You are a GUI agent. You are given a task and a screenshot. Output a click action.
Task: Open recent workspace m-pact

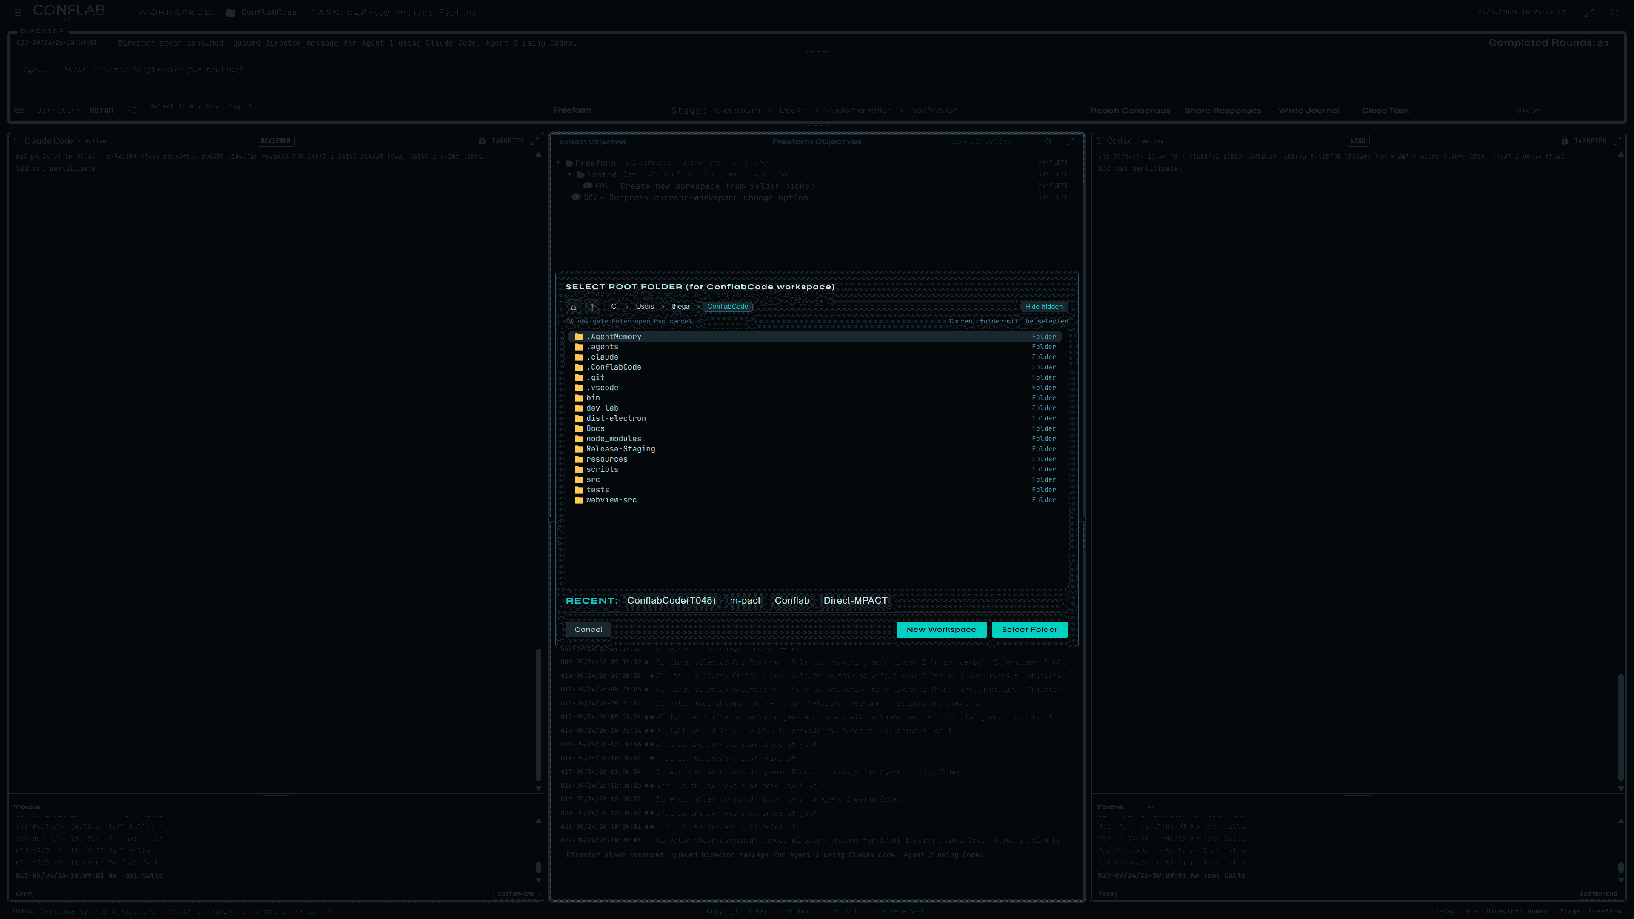745,601
